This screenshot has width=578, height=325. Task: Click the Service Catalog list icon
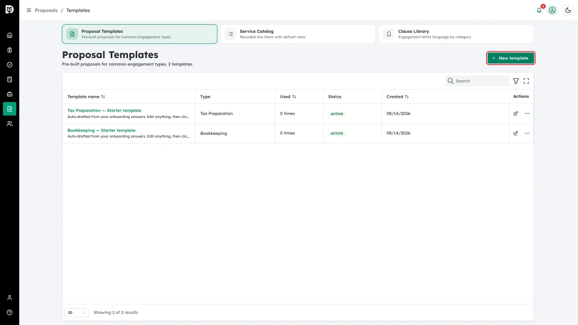coord(231,34)
